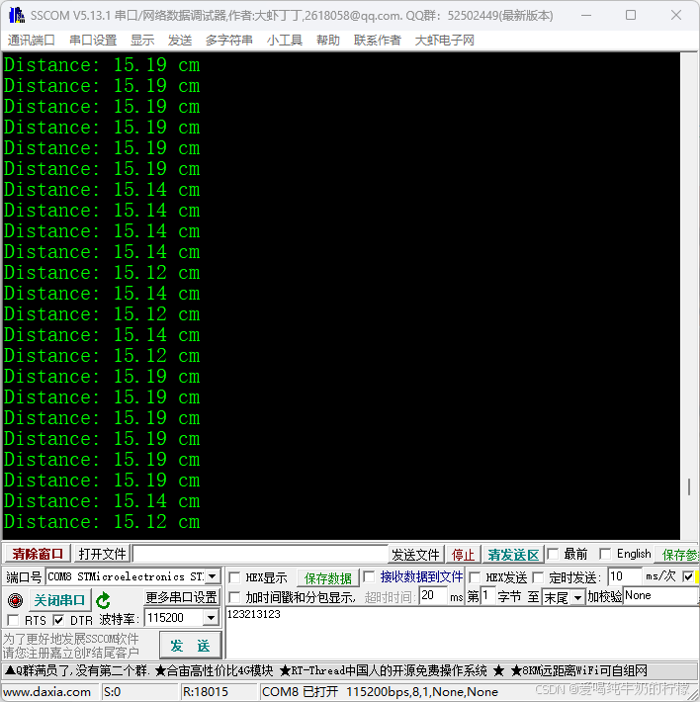
Task: Click the scrolling advertisement banner text
Action: tap(325, 670)
